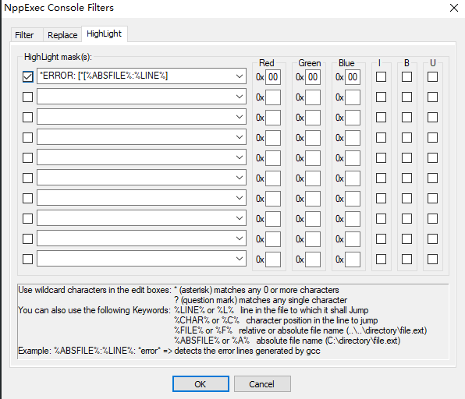Click the Red field in the second row
This screenshot has width=465, height=399.
[x=273, y=97]
